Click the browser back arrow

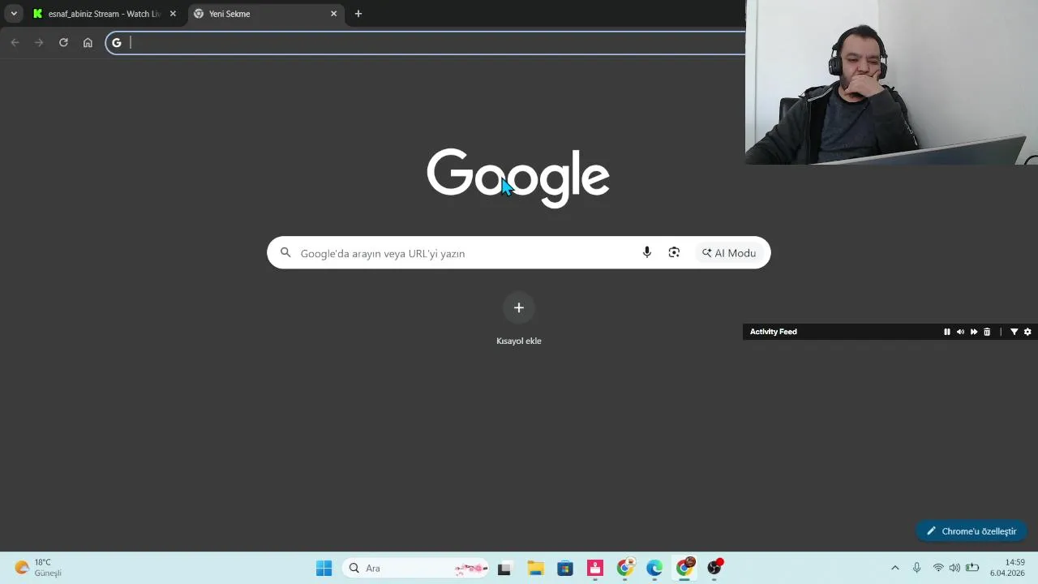pos(15,43)
